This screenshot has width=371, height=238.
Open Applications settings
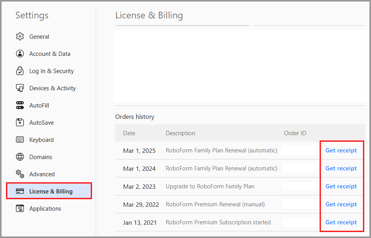tap(45, 209)
